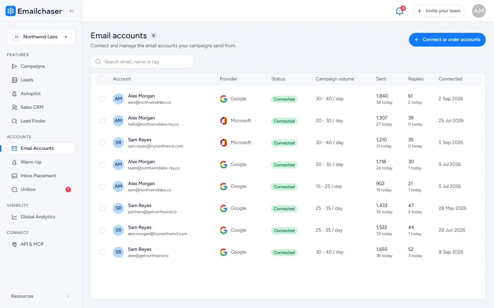Click the API & MCP plug icon
The height and width of the screenshot is (308, 494).
tap(14, 244)
